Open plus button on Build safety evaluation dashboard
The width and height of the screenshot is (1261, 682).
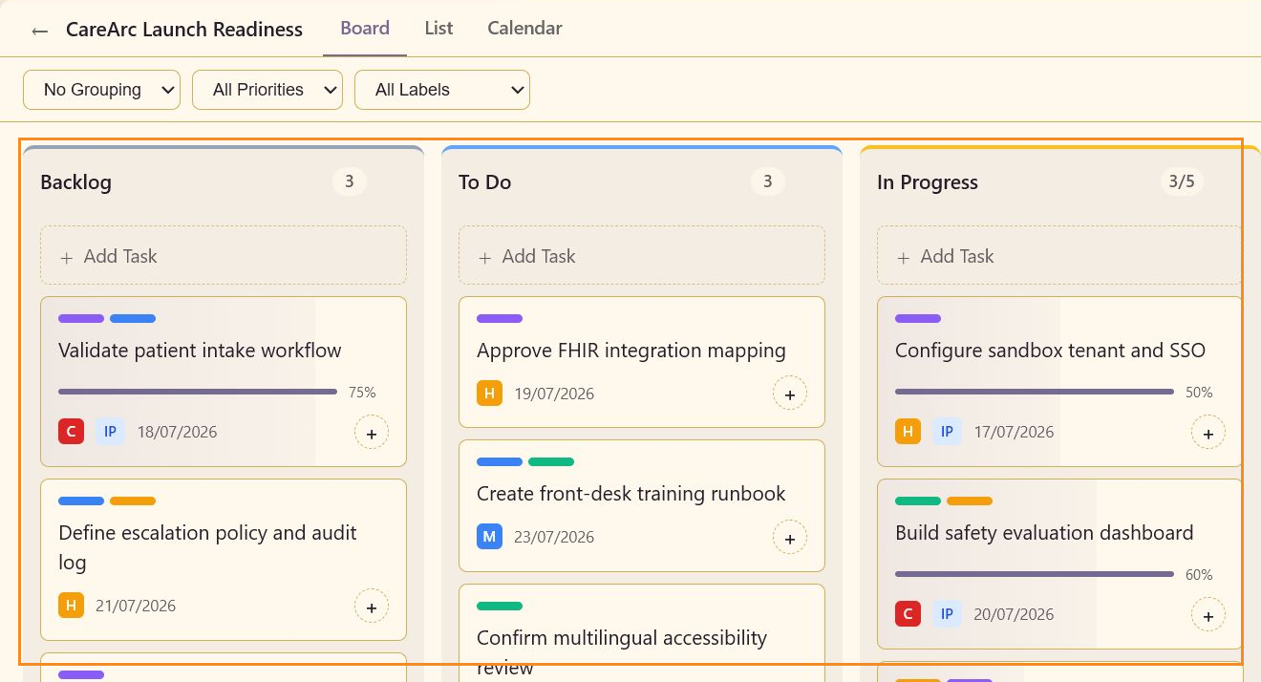[1208, 615]
